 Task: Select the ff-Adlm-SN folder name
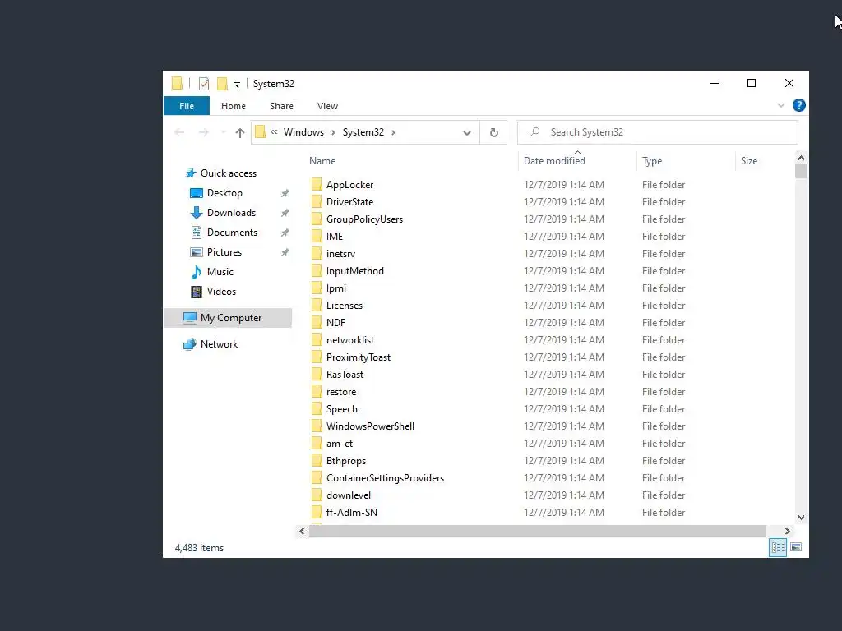(x=352, y=513)
